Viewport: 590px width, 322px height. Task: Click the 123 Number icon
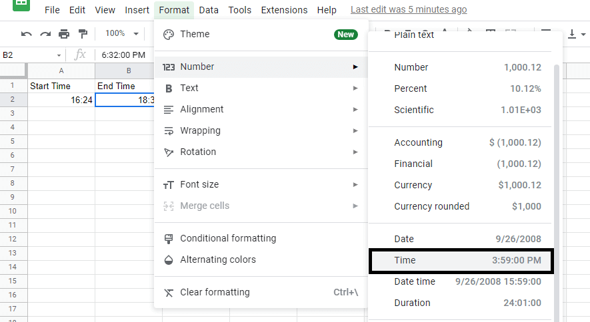coord(169,67)
